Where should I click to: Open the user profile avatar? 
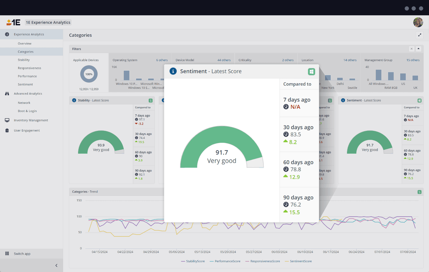pos(418,22)
